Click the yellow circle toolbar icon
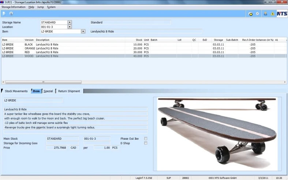288x180 pixels. pos(250,14)
